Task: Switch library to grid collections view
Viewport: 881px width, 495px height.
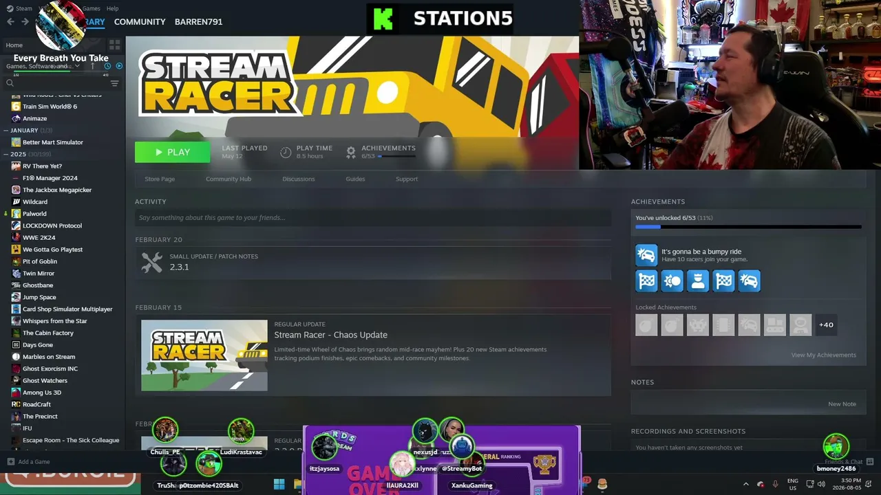Action: [114, 45]
